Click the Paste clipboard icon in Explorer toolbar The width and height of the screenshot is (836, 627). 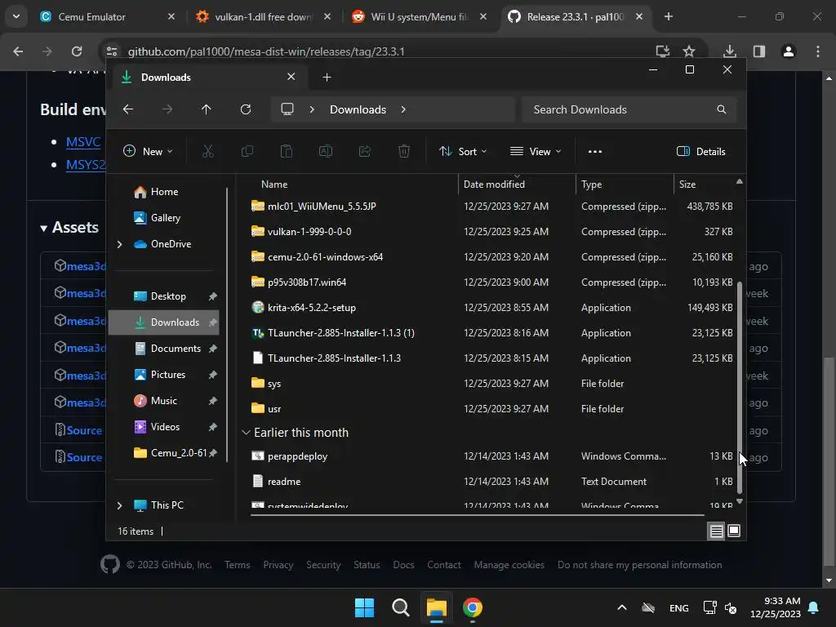pyautogui.click(x=287, y=151)
